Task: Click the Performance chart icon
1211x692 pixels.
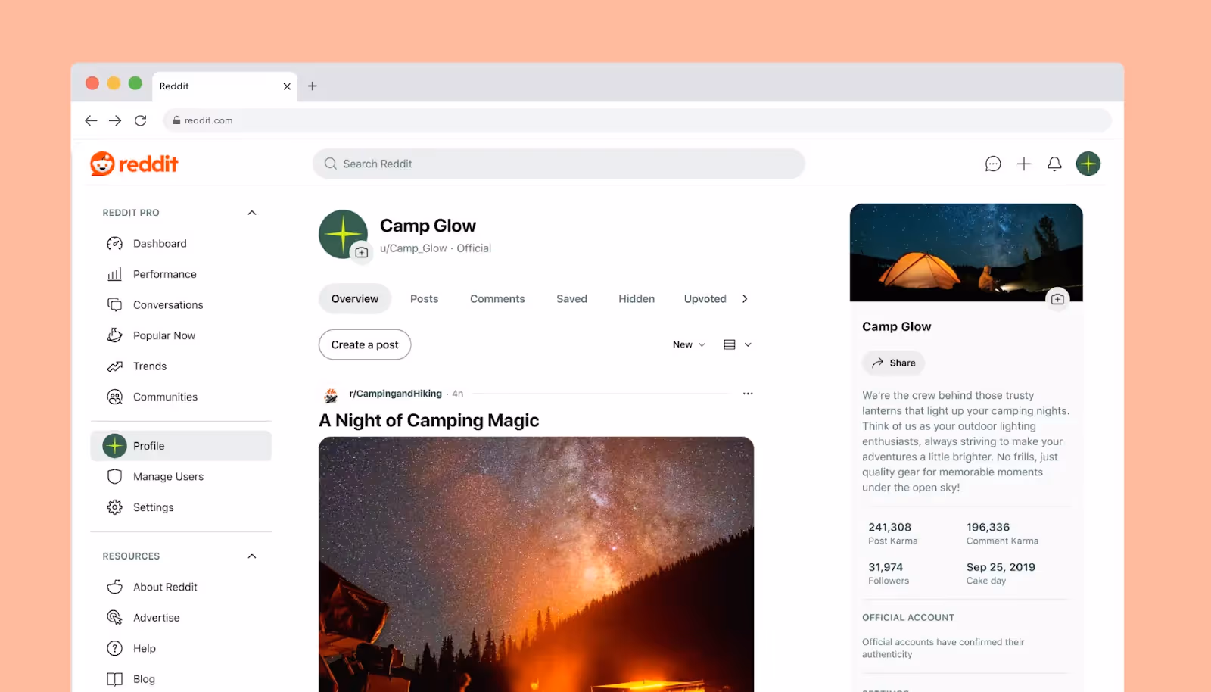Action: [x=114, y=273]
